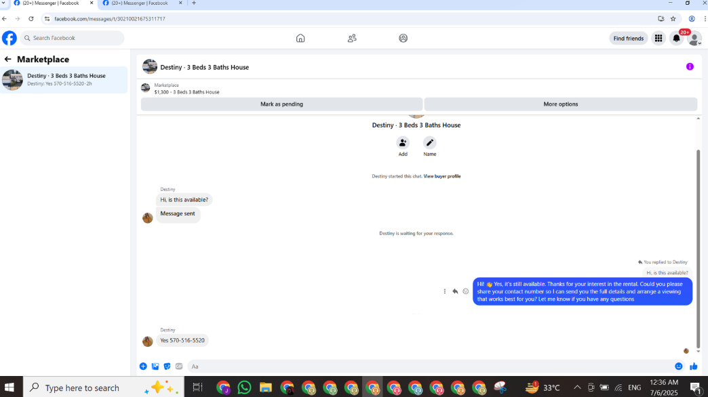Click the chat vertical scrollbar
This screenshot has width=708, height=397.
coord(698,248)
